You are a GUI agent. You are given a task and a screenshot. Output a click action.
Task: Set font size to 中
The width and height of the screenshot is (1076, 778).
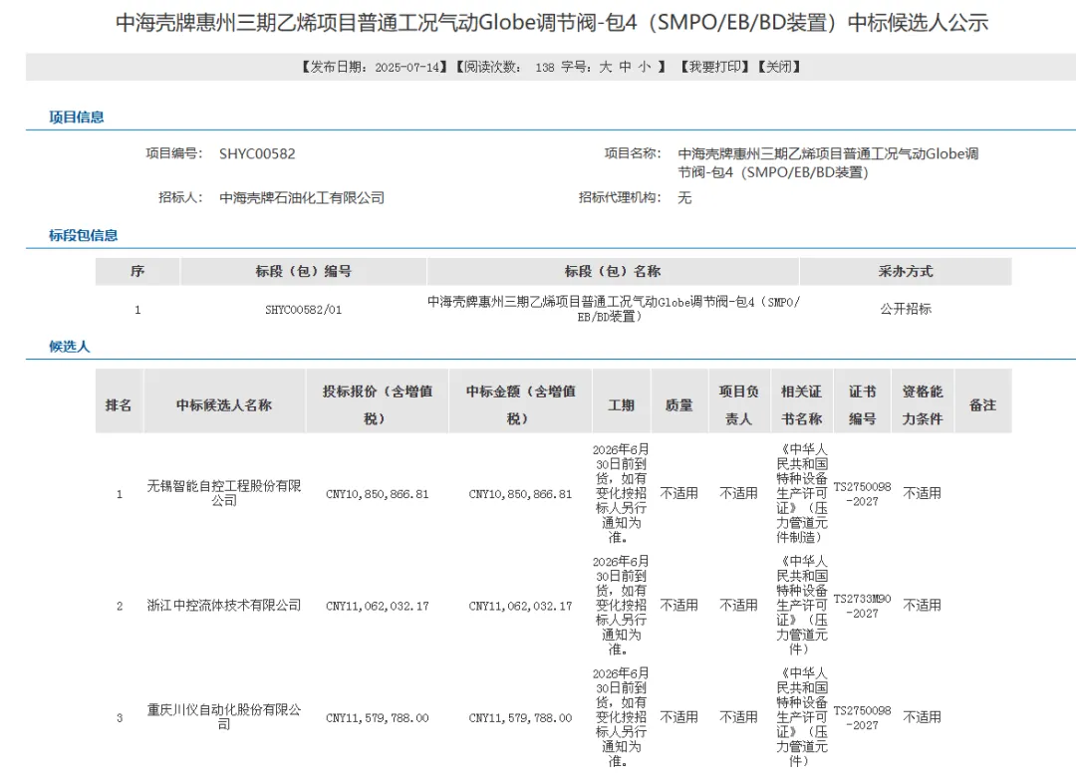click(625, 67)
